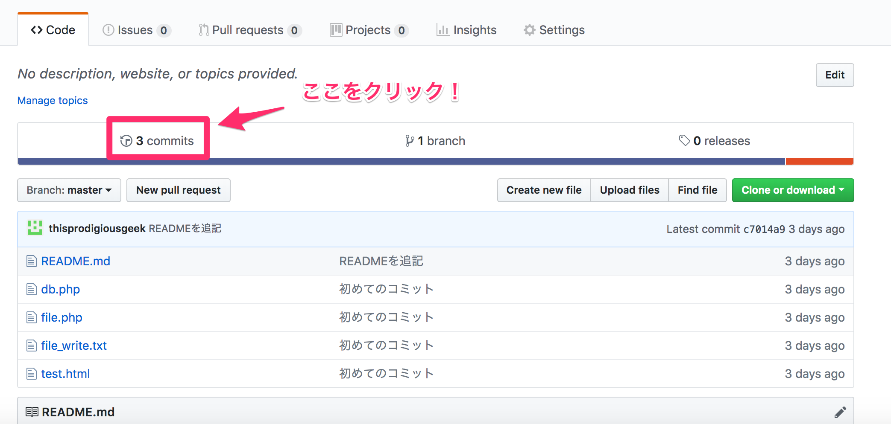891x424 pixels.
Task: Click the thisprodigiousgeek avatar image
Action: click(x=35, y=228)
